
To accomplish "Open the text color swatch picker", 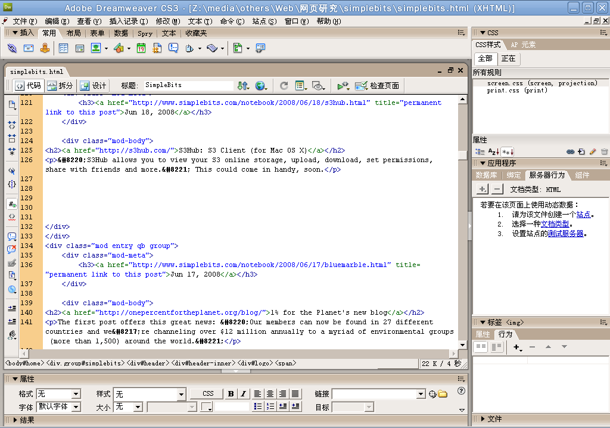I will [207, 407].
